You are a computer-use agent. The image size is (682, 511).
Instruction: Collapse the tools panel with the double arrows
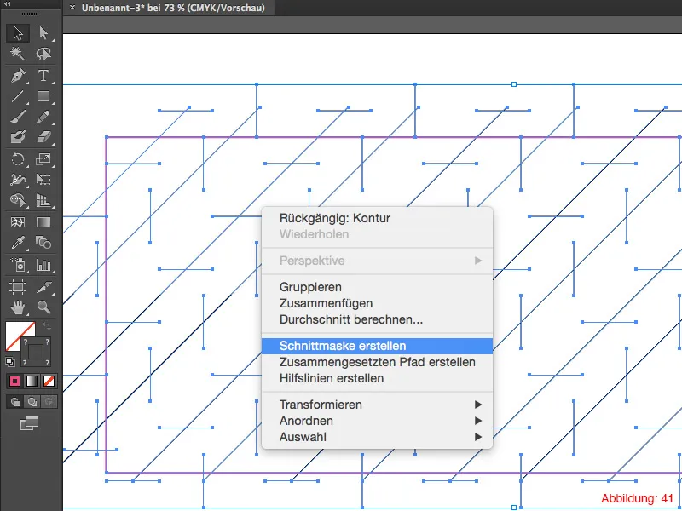tap(7, 4)
